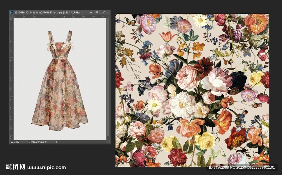Click the 昵图网 watermark logo

point(15,167)
